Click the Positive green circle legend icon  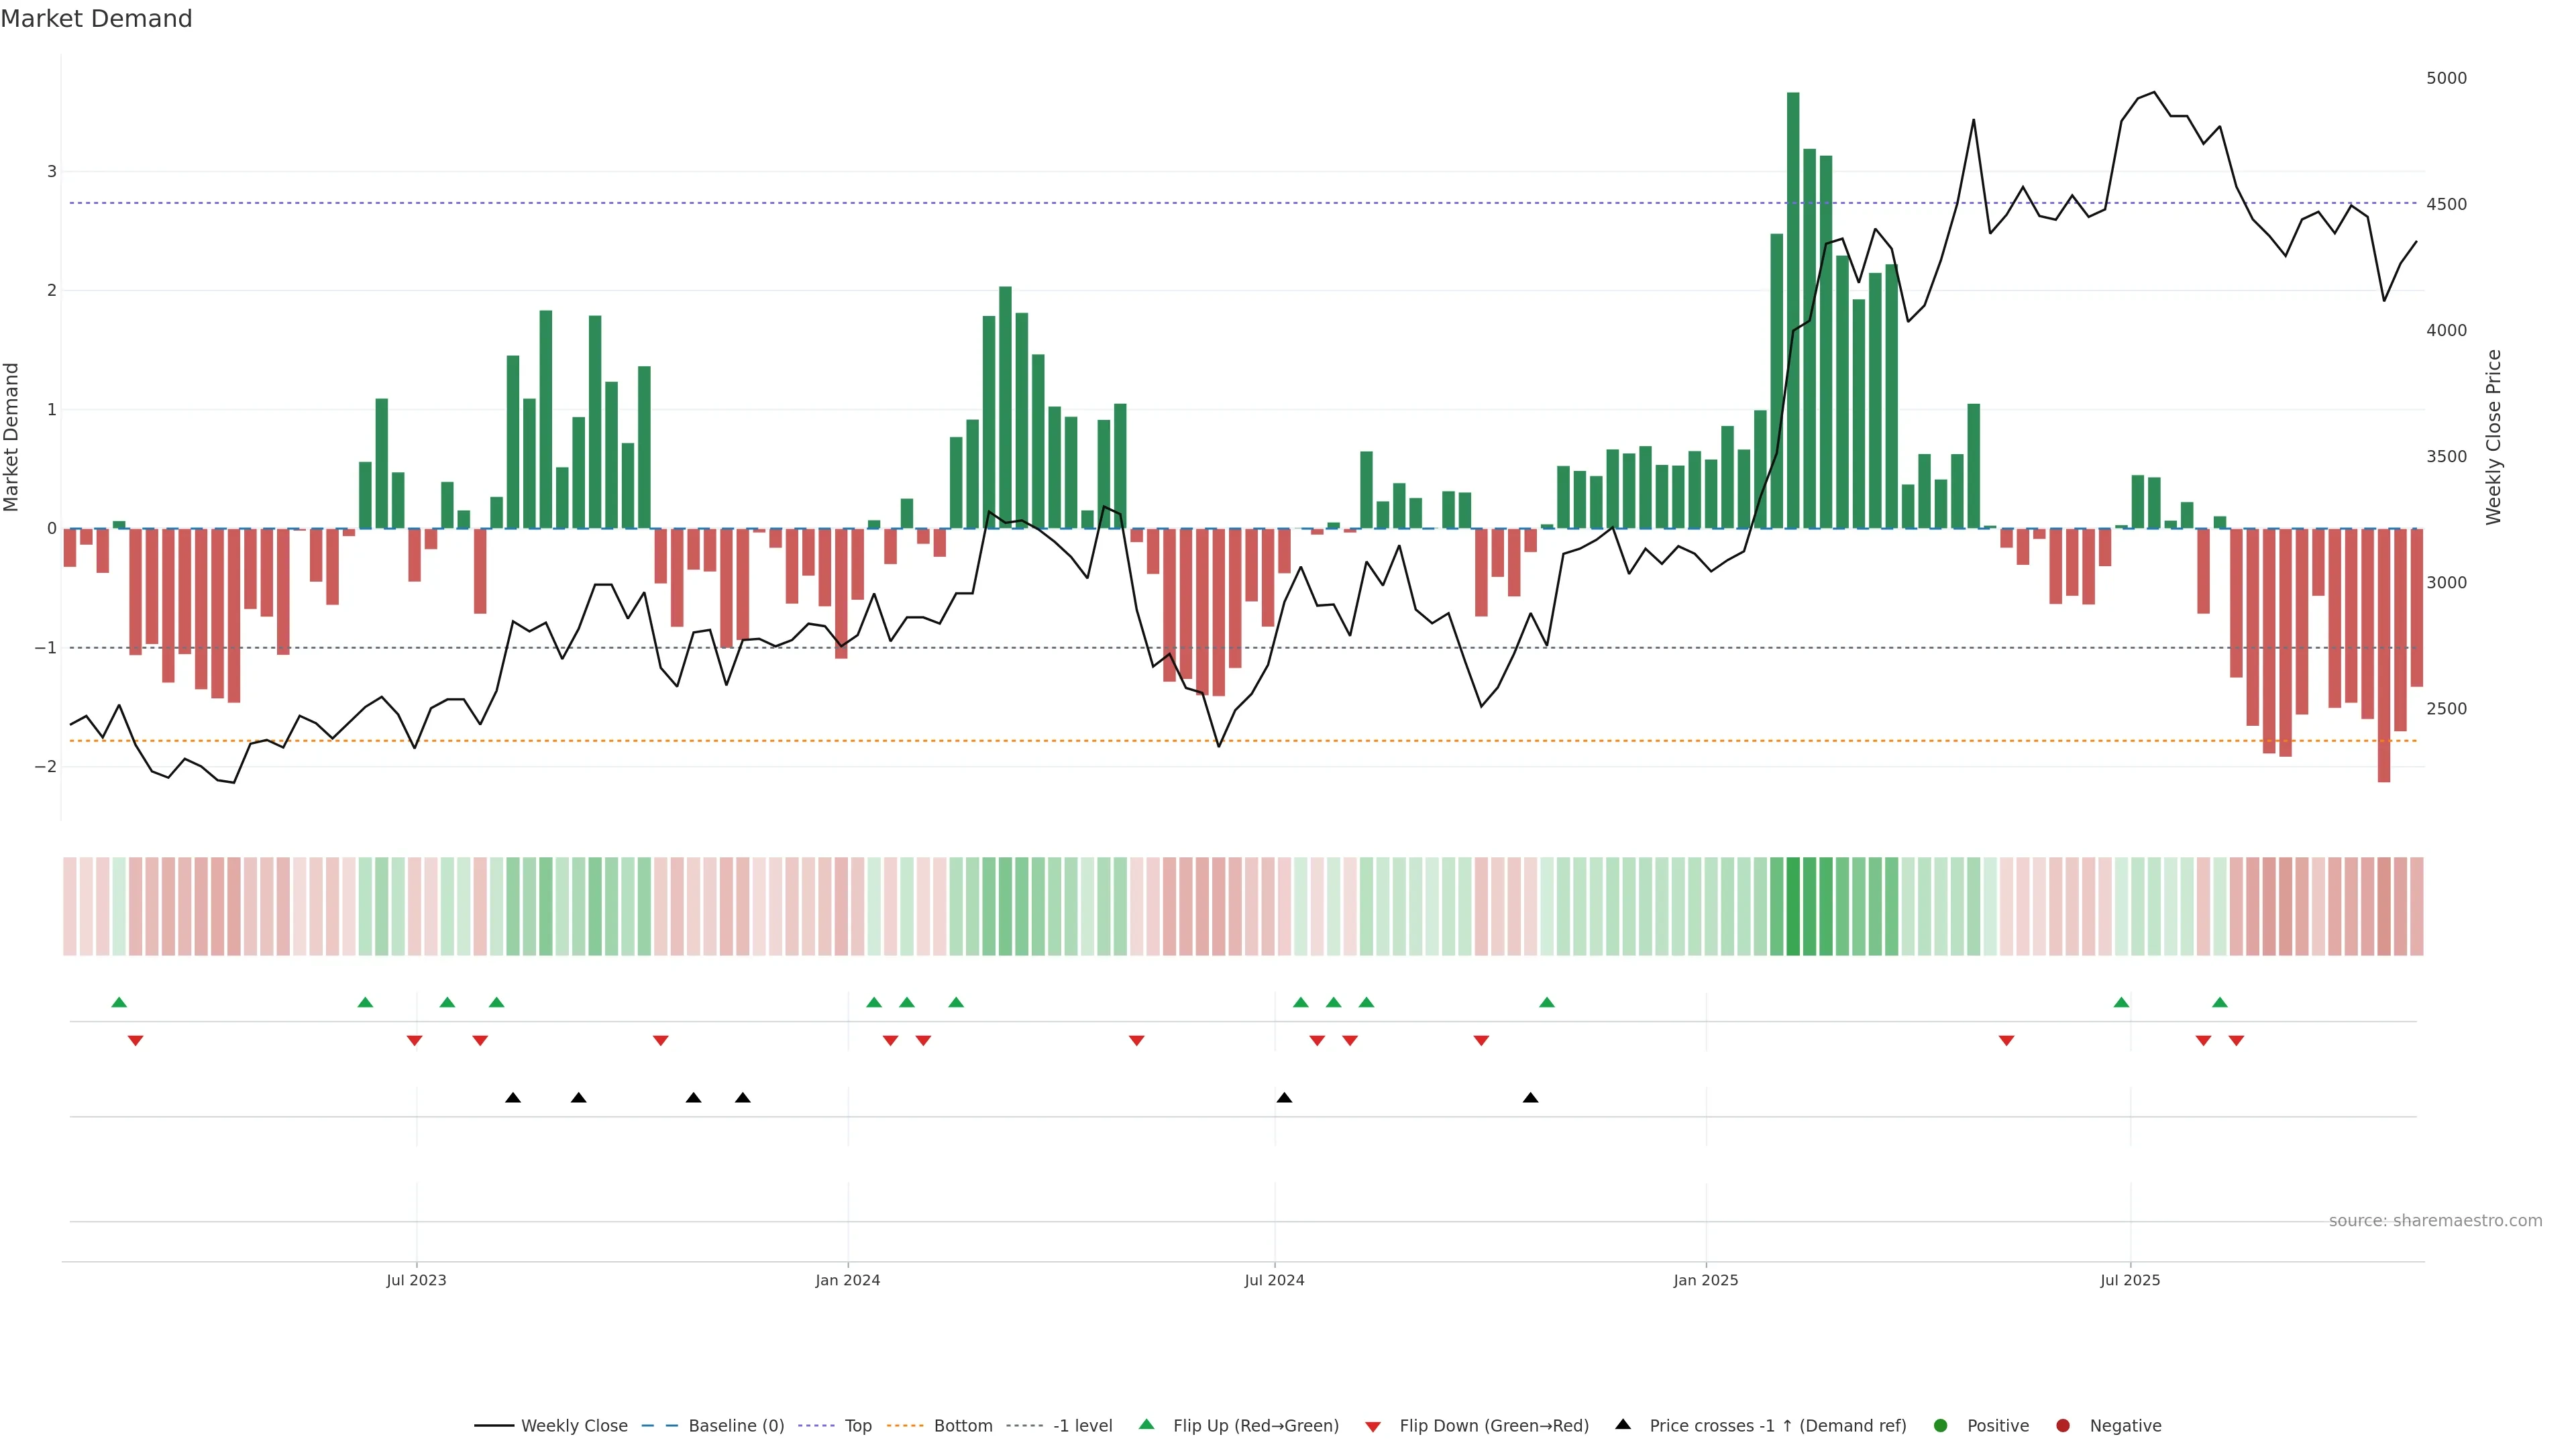1941,1425
